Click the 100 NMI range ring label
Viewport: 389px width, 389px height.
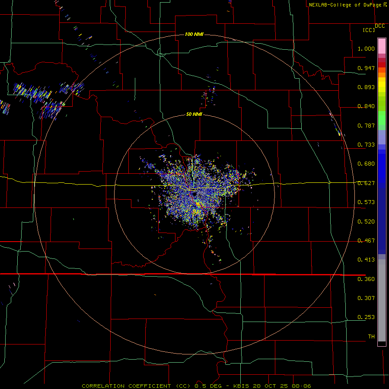pyautogui.click(x=194, y=34)
